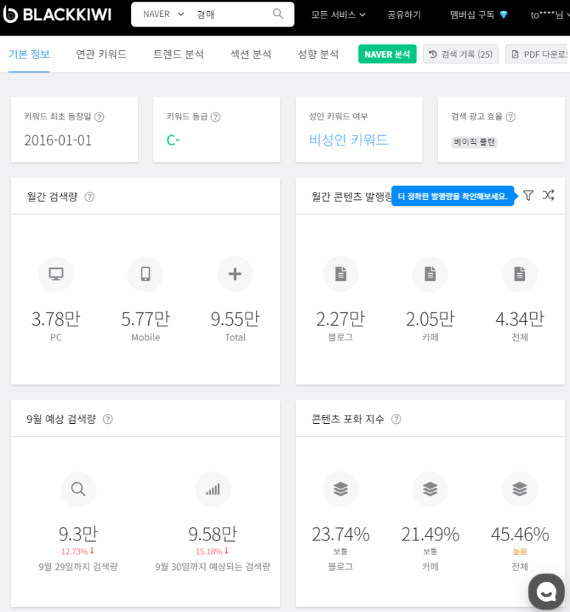Expand the 모든 서비스 menu

coord(343,15)
